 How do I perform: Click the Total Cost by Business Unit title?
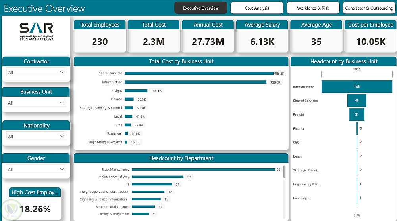181,61
